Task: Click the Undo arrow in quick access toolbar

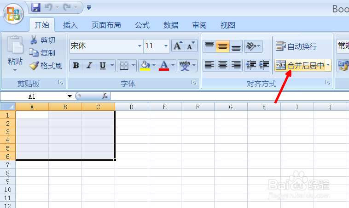Action: (48, 7)
